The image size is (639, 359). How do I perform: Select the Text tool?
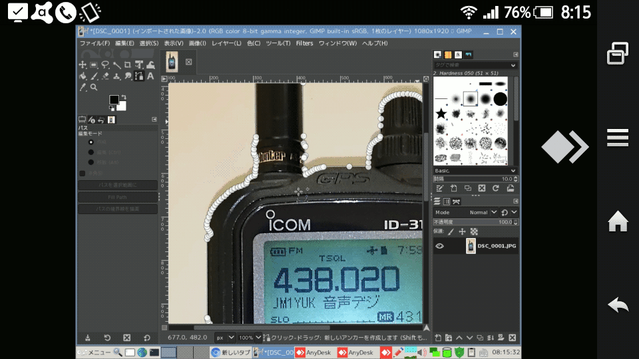150,76
